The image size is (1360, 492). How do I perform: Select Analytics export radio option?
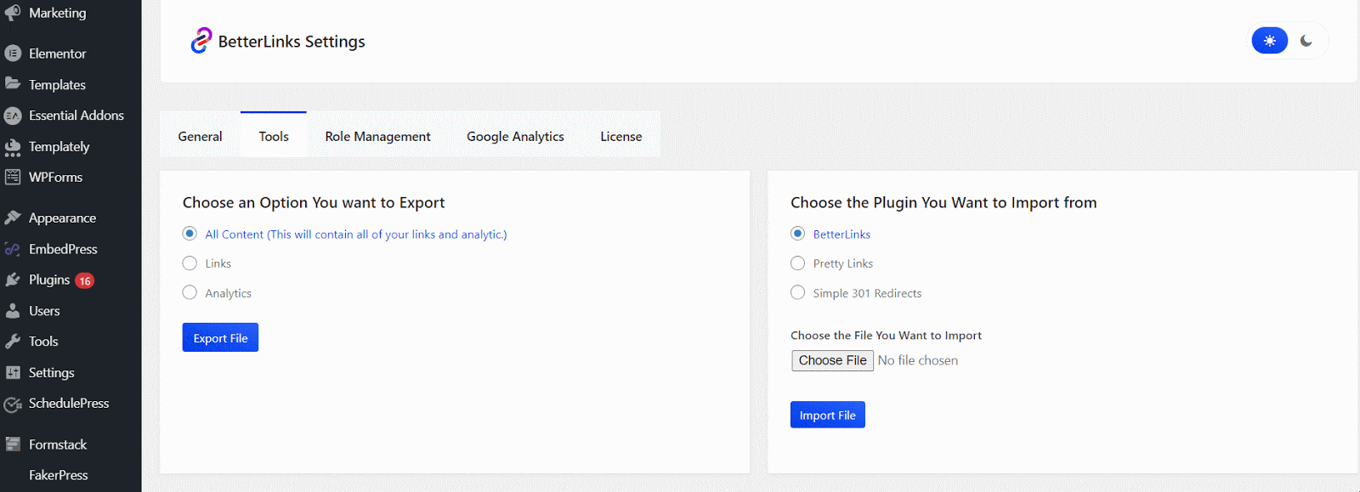click(190, 293)
